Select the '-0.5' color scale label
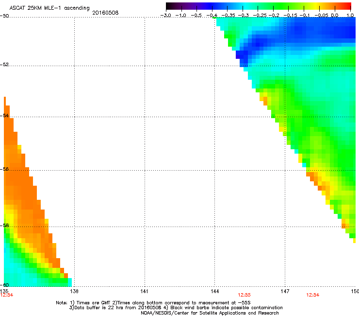359x316 pixels. 196,16
